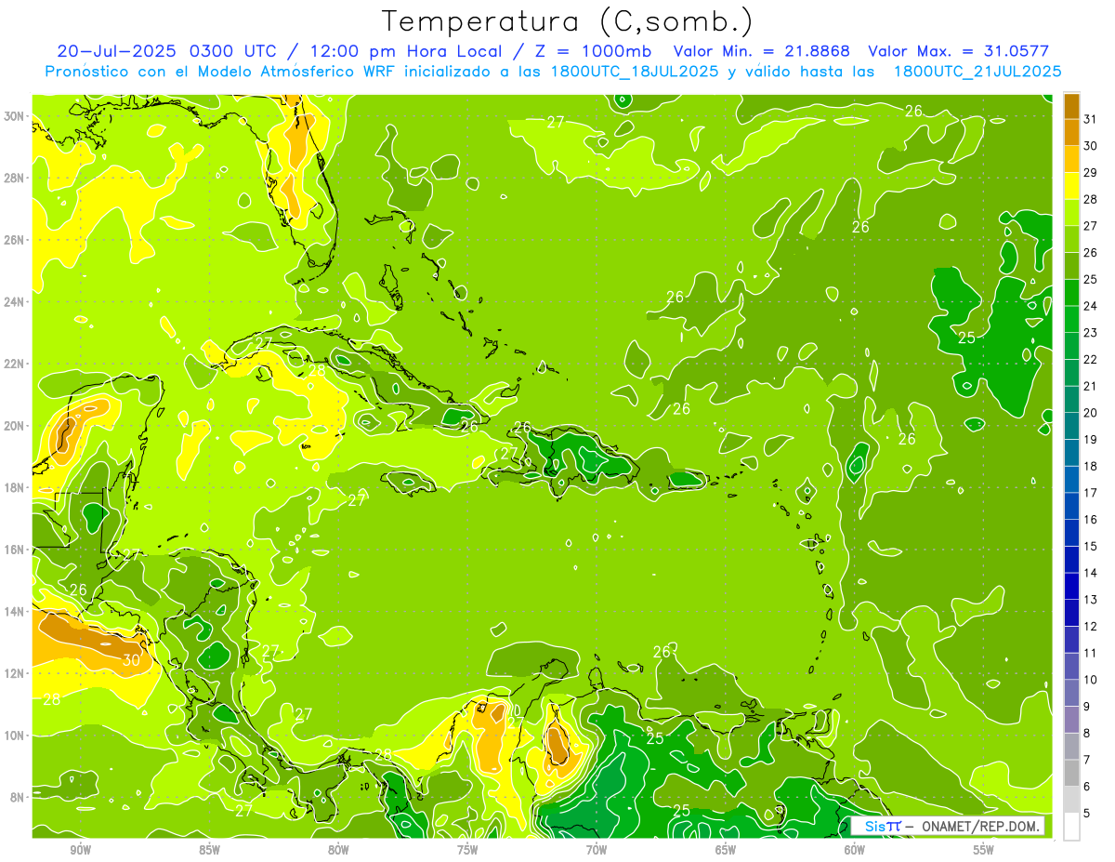Click the 90W longitude label
This screenshot has width=1115, height=862.
coord(80,850)
